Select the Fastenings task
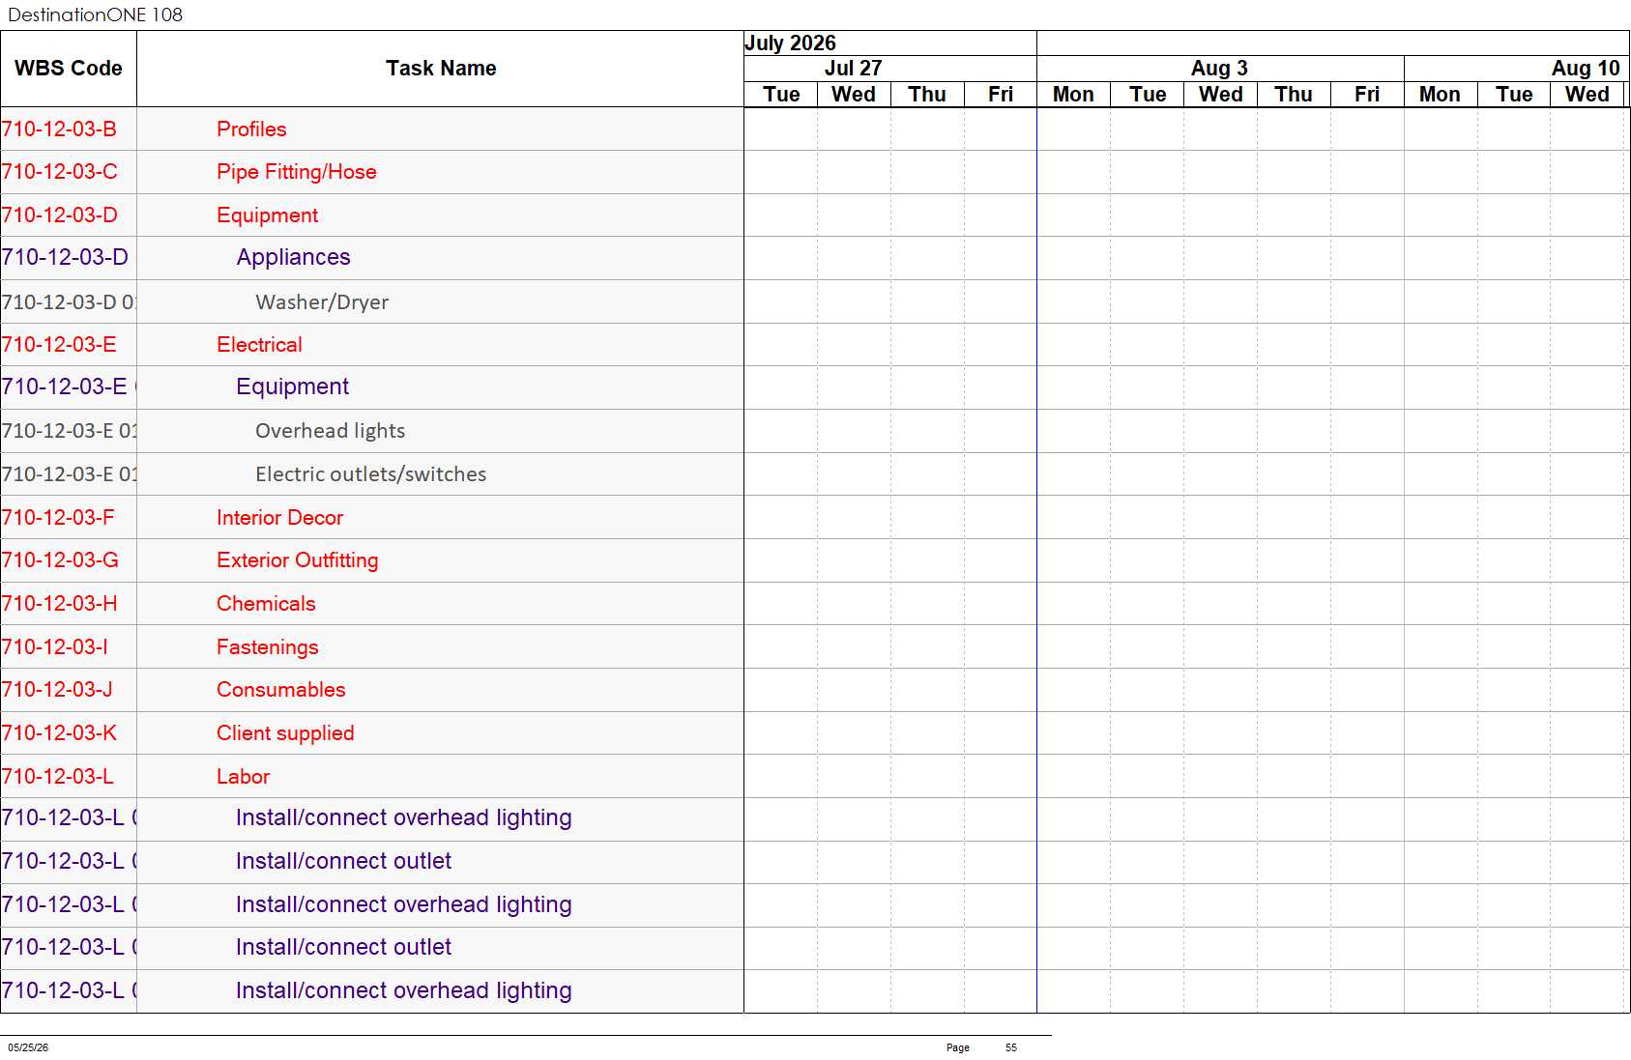Viewport: 1631px width, 1060px height. click(x=267, y=647)
